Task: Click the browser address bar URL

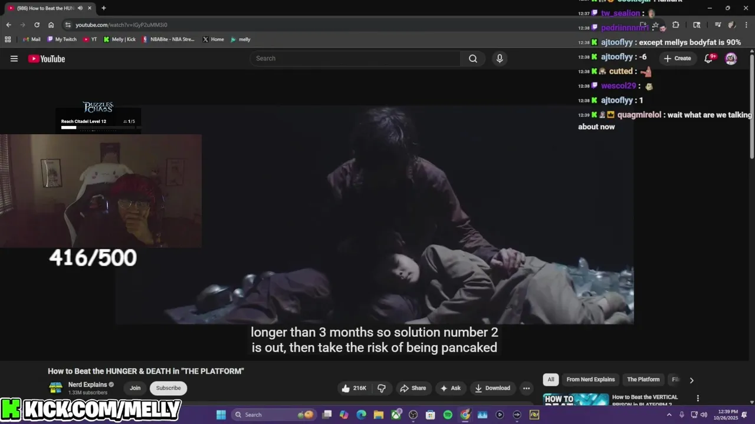Action: 122,25
